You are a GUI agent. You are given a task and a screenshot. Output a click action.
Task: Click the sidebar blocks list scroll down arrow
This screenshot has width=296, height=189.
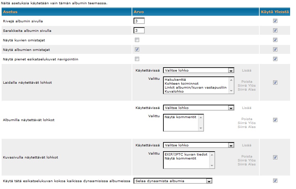(x=231, y=91)
